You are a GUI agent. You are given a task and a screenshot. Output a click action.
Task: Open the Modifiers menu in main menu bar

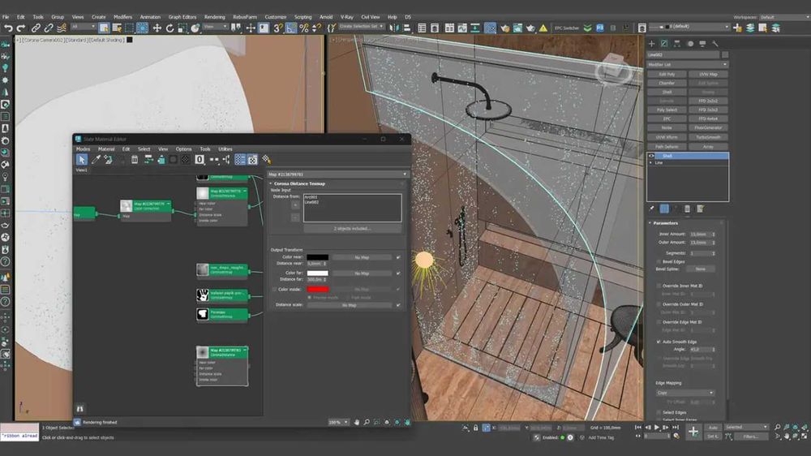(x=122, y=17)
